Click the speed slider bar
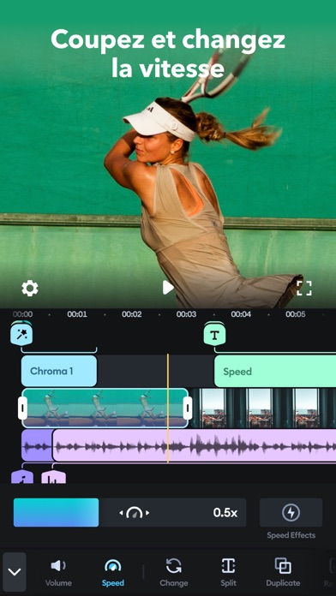The height and width of the screenshot is (596, 336). (x=129, y=512)
